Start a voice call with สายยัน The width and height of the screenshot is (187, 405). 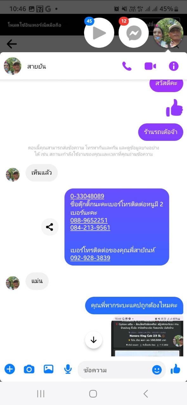click(127, 66)
